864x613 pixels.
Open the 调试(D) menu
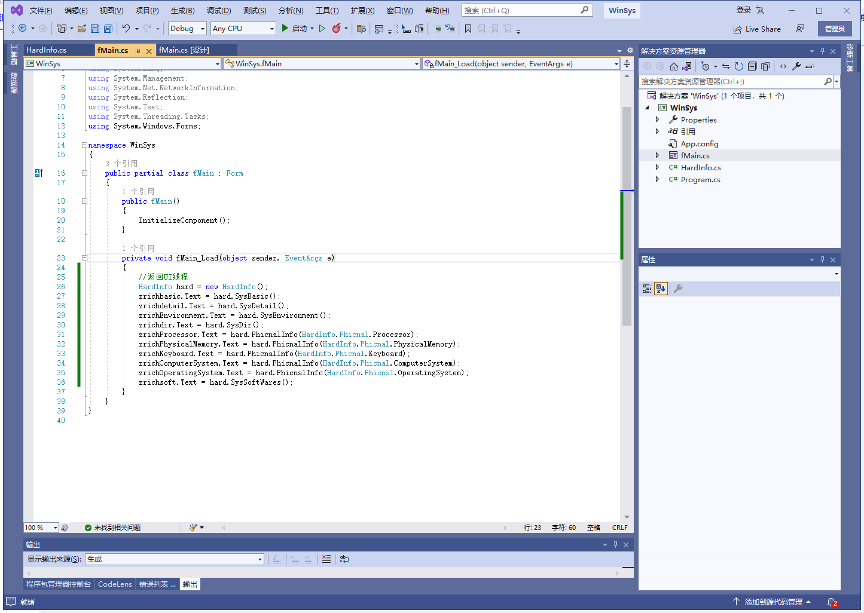pyautogui.click(x=219, y=11)
